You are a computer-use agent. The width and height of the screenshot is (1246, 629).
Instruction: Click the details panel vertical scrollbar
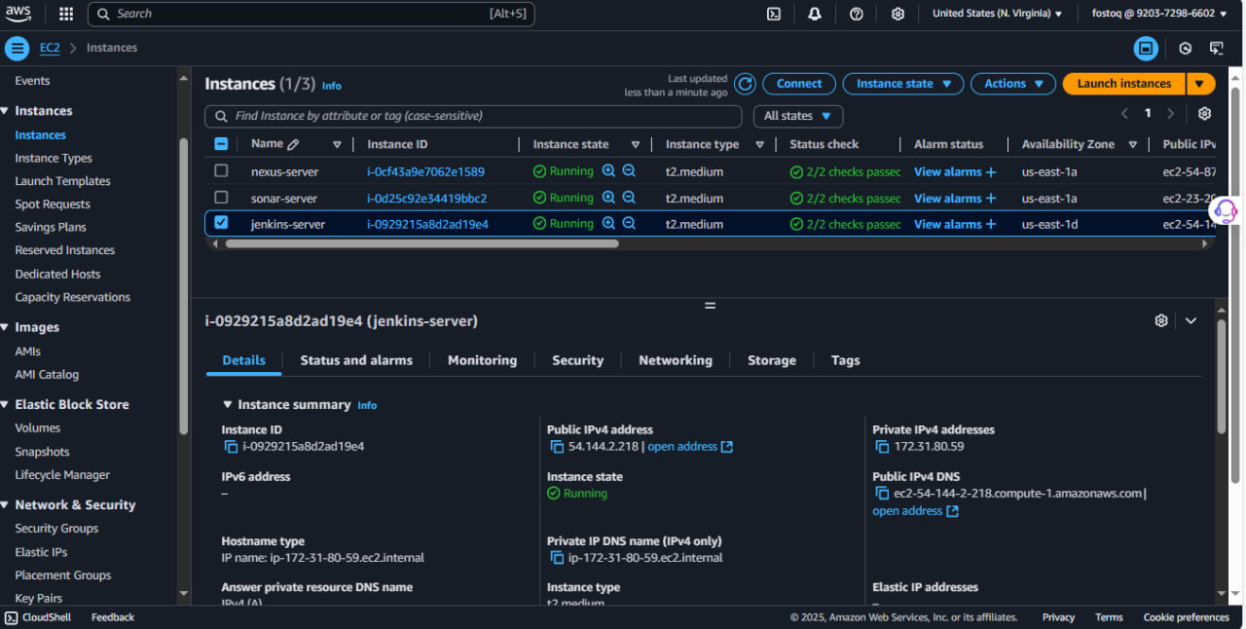1222,375
